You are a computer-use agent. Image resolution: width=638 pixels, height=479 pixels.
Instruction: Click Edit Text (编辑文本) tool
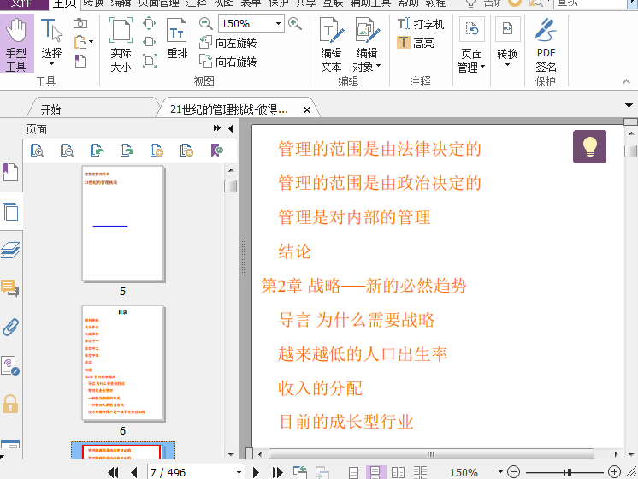click(331, 44)
